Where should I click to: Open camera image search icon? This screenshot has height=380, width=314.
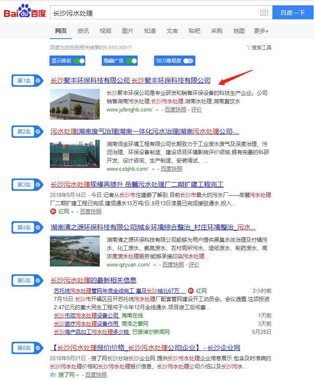(x=264, y=12)
